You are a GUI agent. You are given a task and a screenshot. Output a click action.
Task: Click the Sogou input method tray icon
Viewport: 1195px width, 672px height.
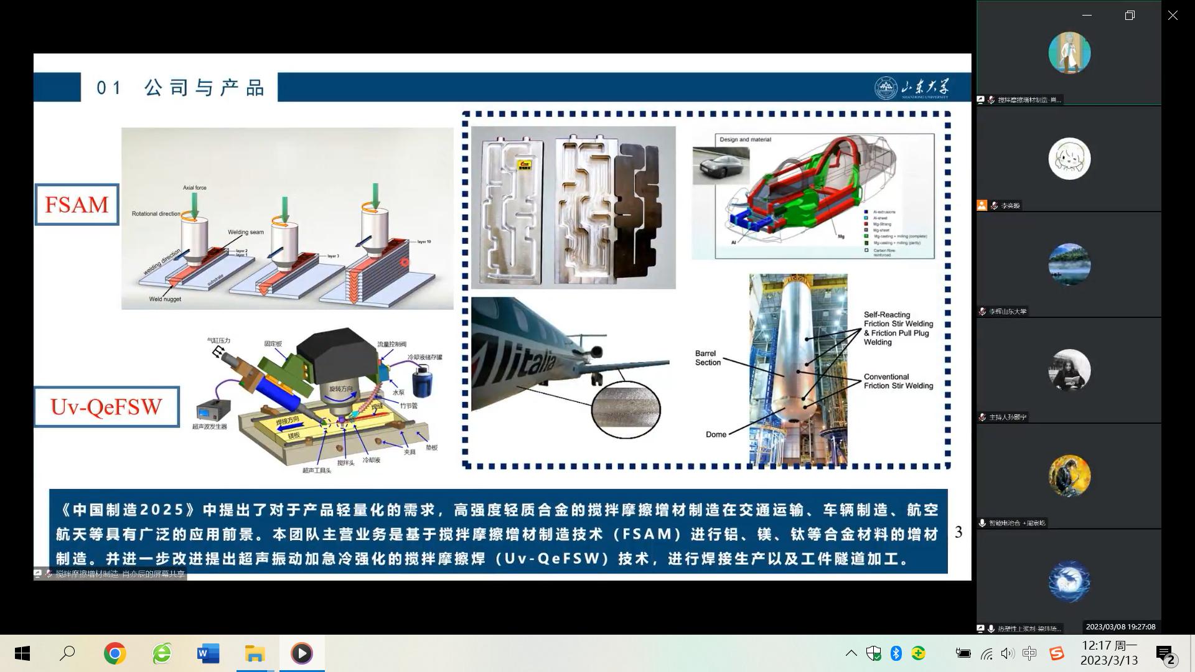pos(1057,653)
